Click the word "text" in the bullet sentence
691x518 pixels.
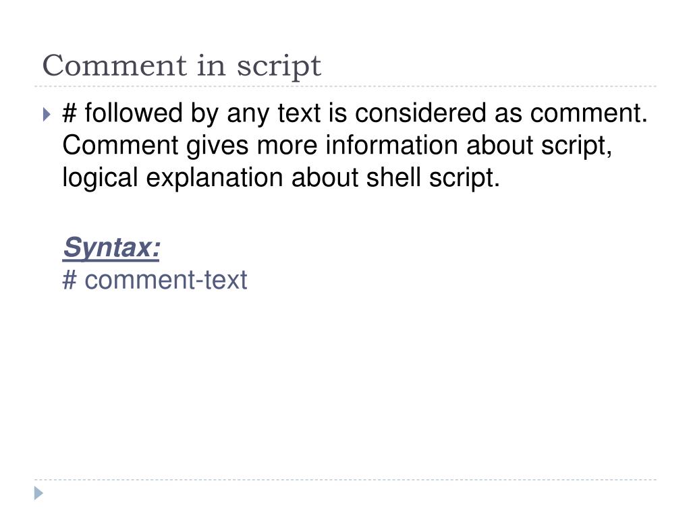click(x=299, y=113)
